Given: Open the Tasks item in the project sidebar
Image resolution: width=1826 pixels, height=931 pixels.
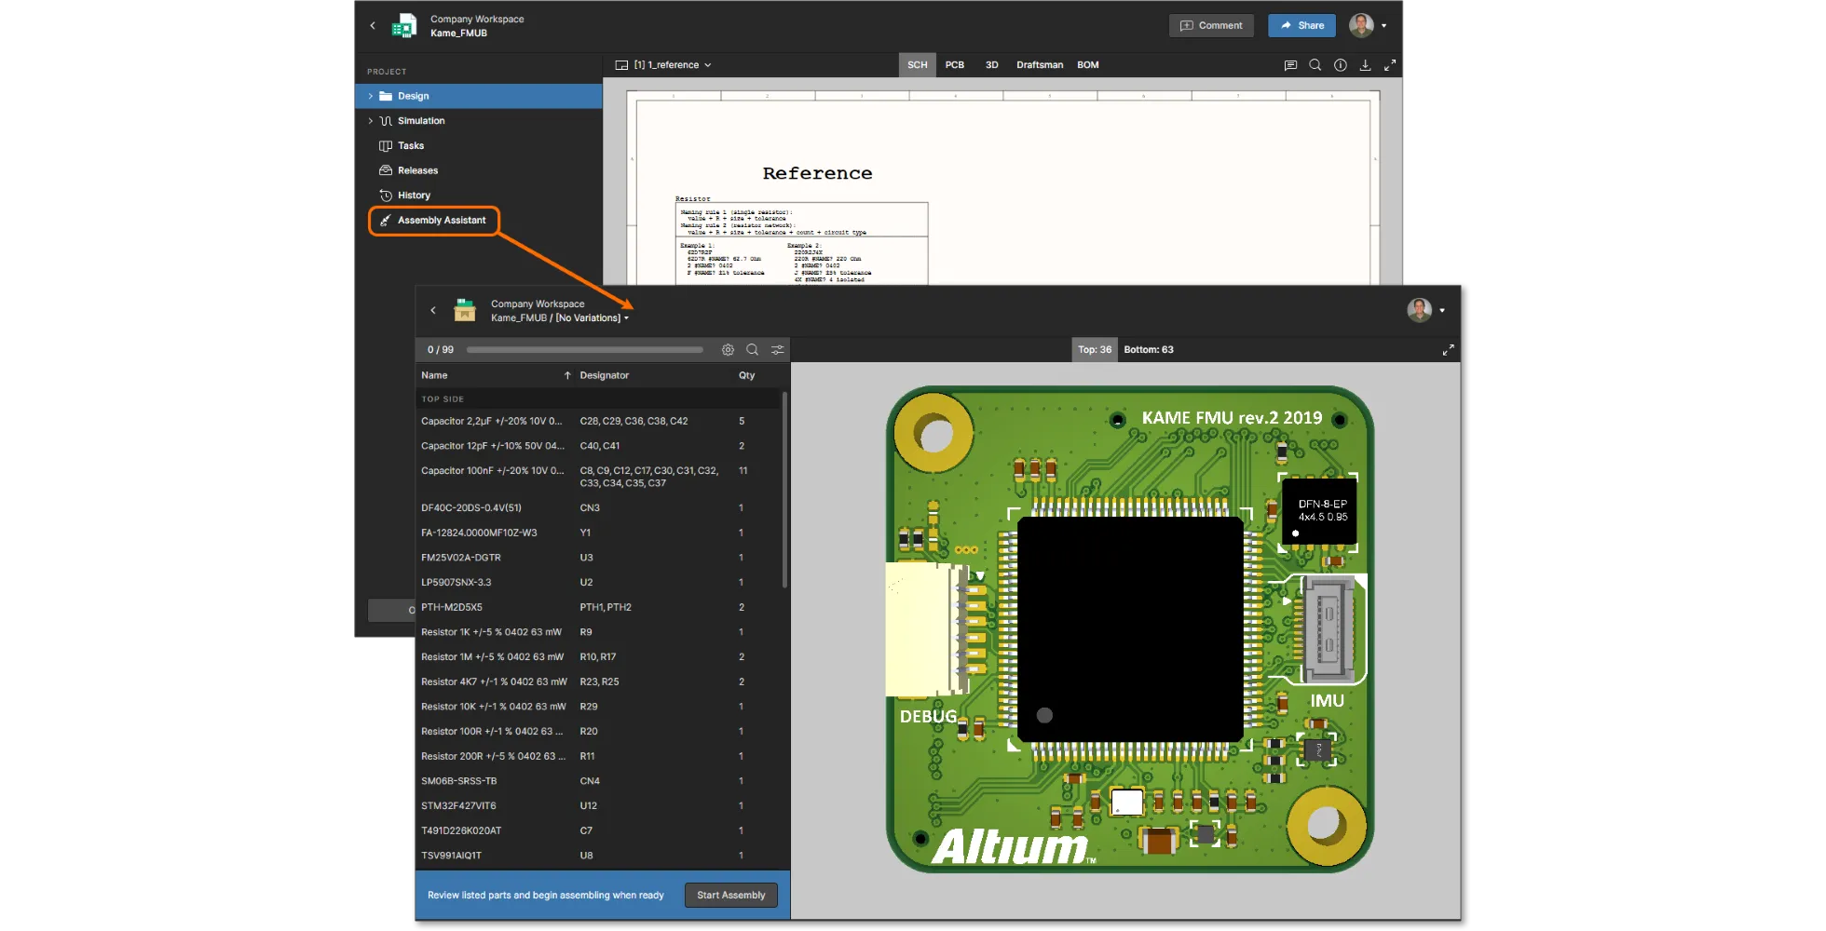Looking at the screenshot, I should tap(411, 146).
